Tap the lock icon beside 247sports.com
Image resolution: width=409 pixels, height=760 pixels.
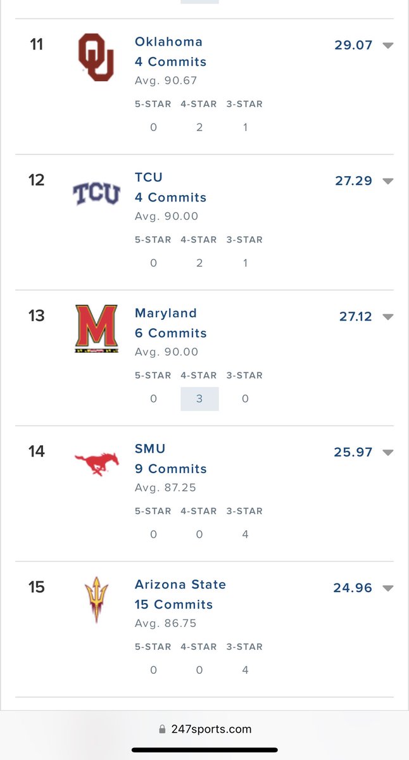pyautogui.click(x=163, y=729)
